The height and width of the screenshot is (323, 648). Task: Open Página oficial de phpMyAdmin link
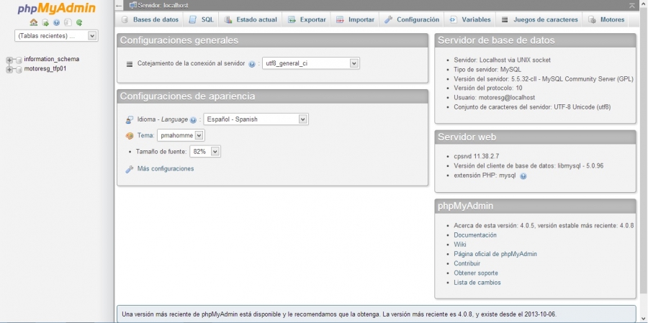(x=495, y=254)
